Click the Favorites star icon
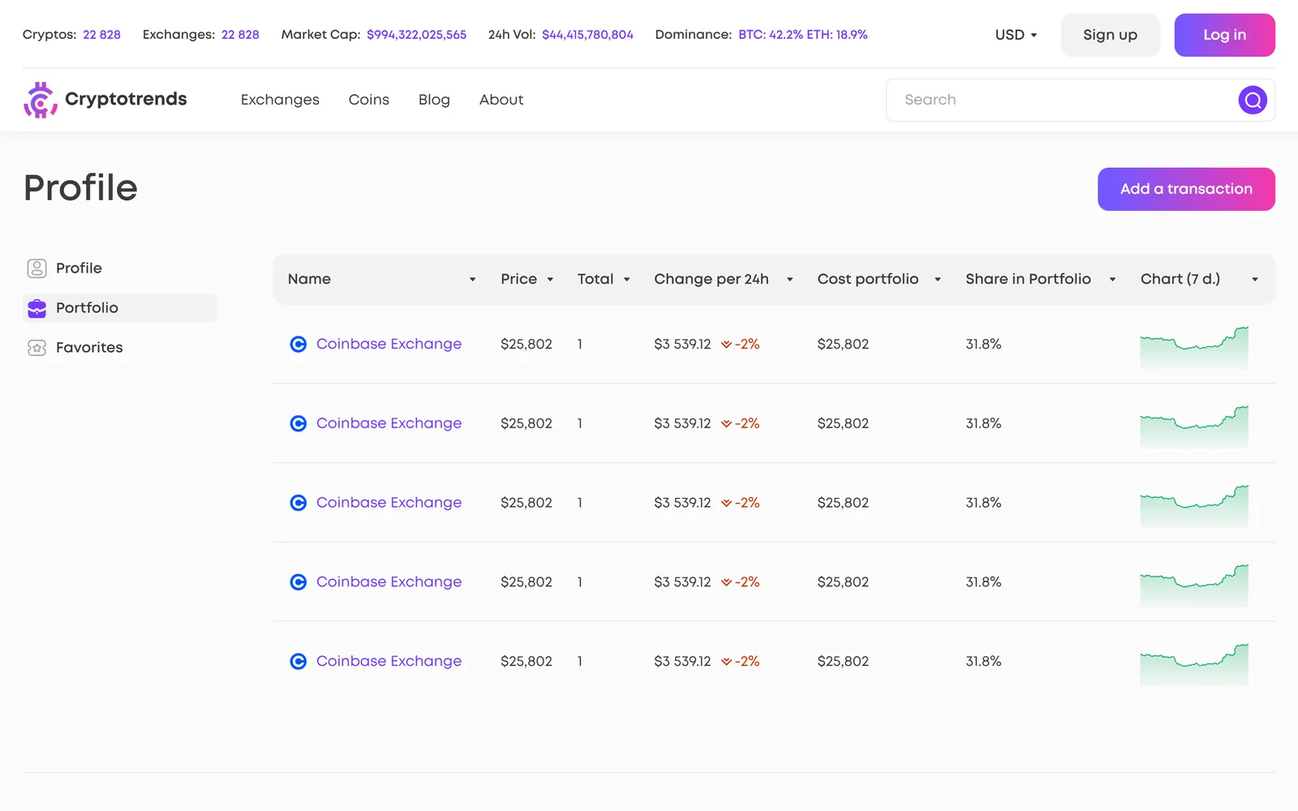This screenshot has width=1298, height=811. click(x=37, y=348)
